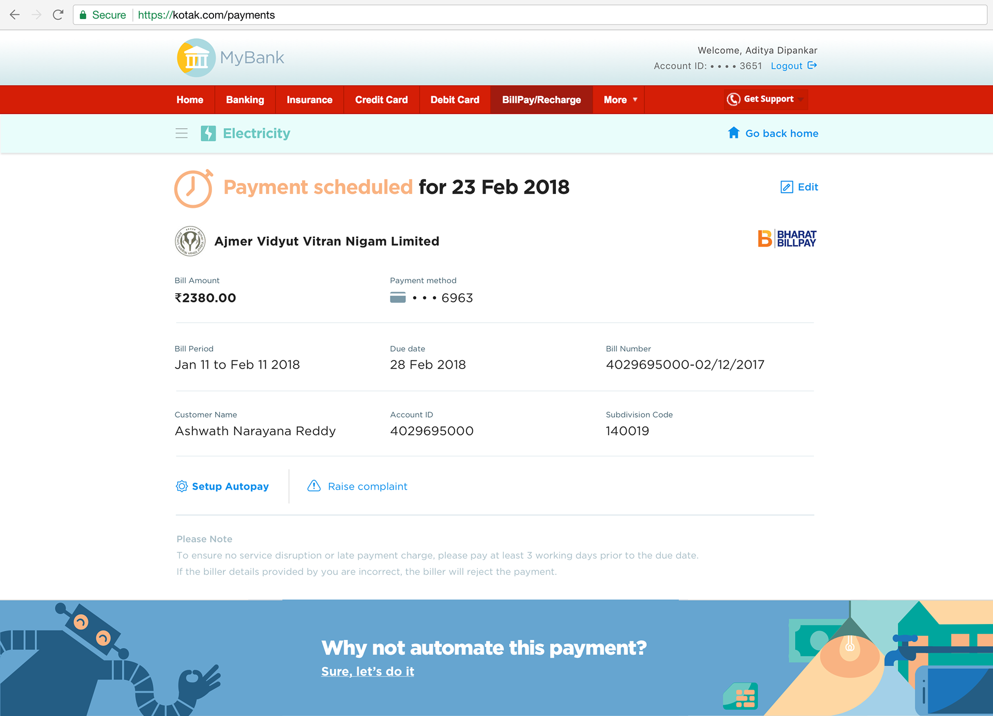Click the Logout arrow icon
The width and height of the screenshot is (993, 716).
click(x=812, y=65)
